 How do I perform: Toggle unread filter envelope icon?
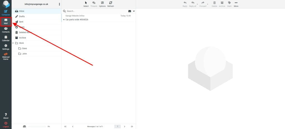130,11
